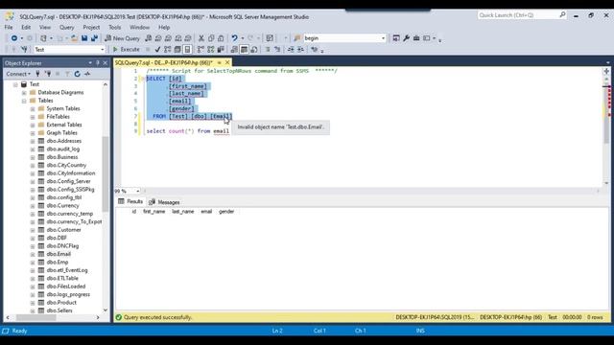
Task: Click the gender column header in results
Action: (x=226, y=212)
